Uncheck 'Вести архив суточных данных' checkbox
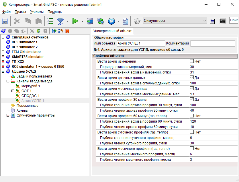This screenshot has width=239, height=182. point(192,78)
